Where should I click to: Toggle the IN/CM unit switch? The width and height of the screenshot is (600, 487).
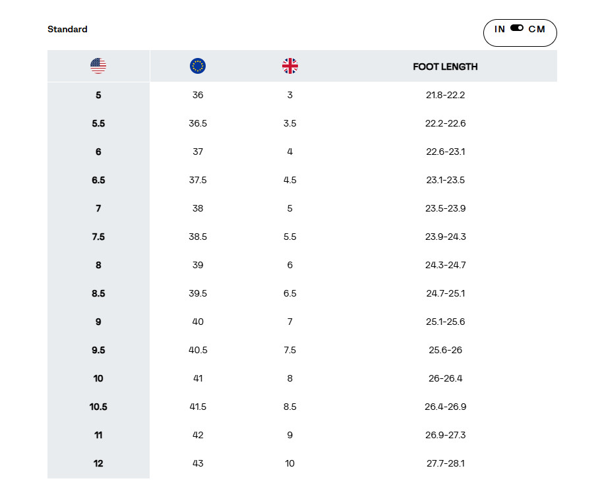coord(517,29)
